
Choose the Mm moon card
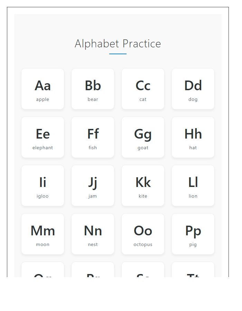coord(43,234)
